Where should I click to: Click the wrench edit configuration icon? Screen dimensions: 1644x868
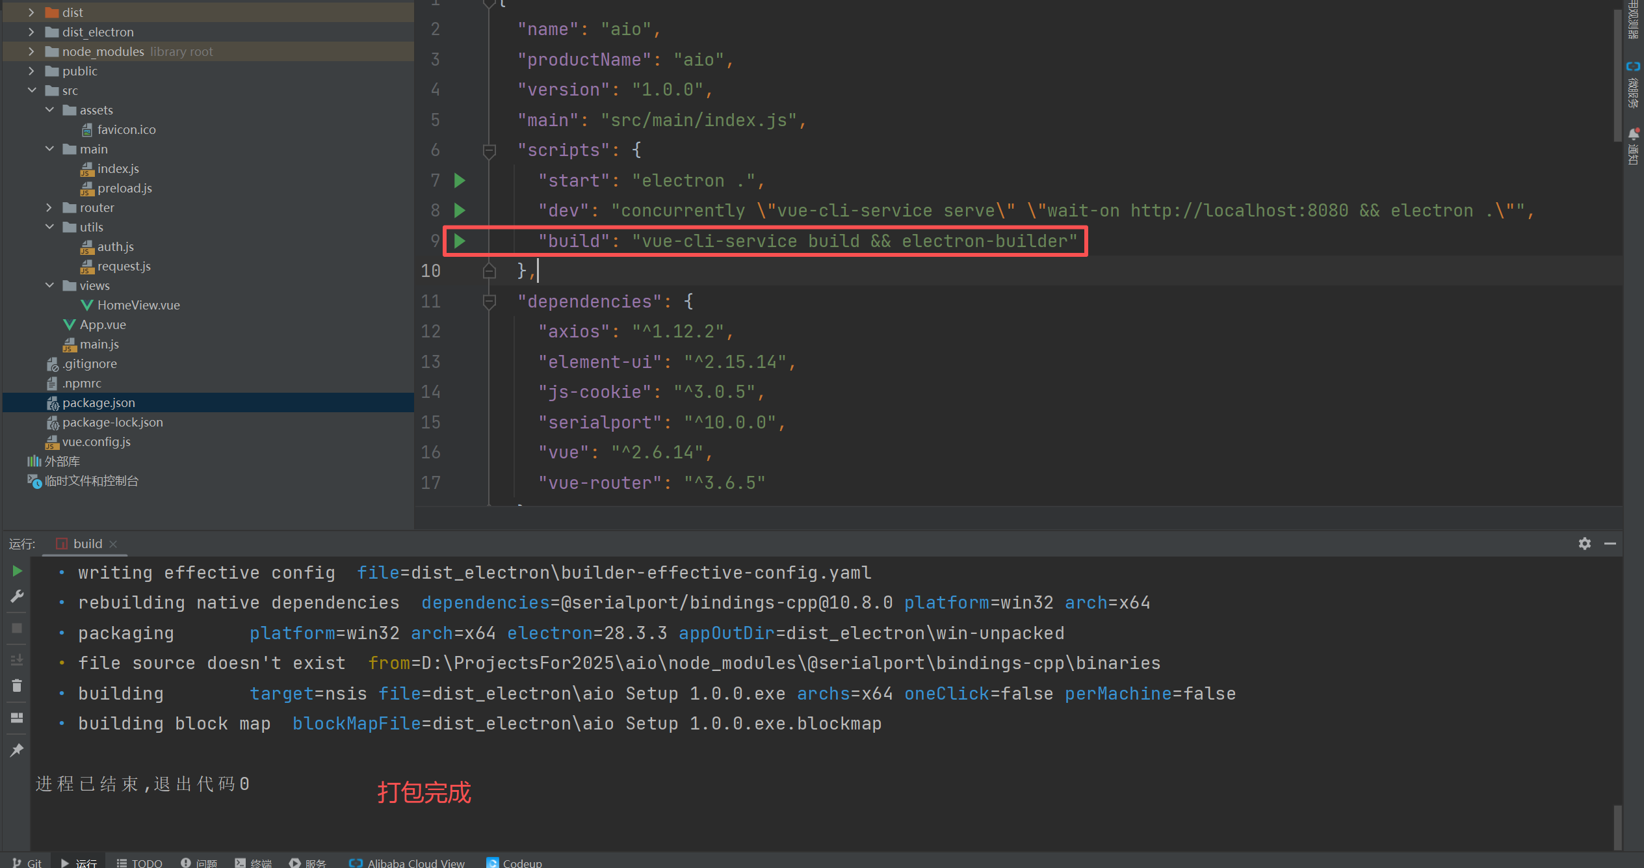point(17,596)
